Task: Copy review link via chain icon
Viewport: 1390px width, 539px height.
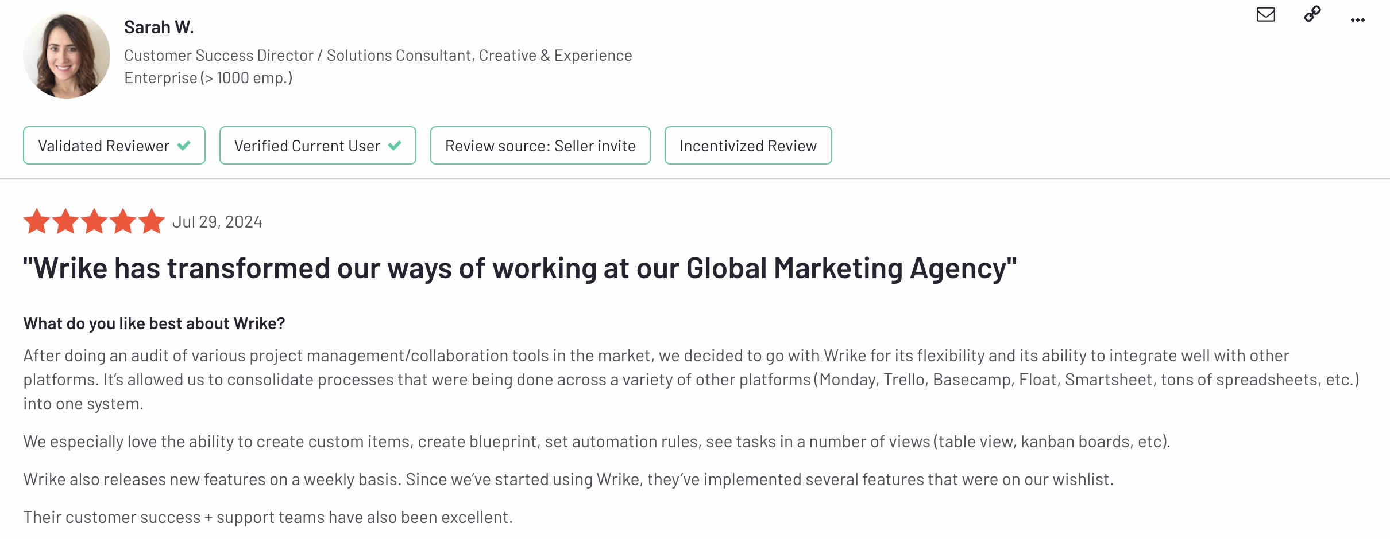Action: (x=1312, y=14)
